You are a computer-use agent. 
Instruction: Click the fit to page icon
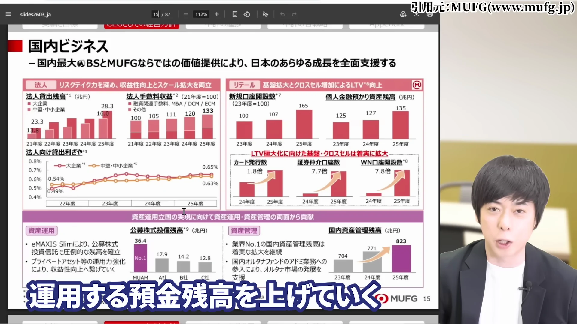(235, 14)
